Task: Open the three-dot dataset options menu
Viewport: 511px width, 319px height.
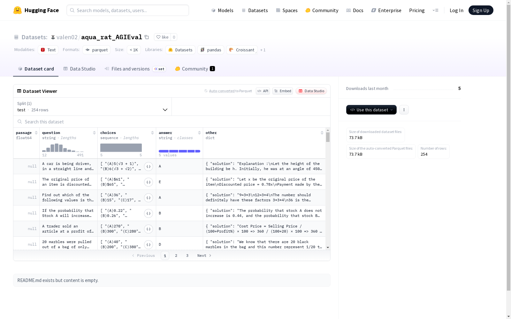Action: 404,110
